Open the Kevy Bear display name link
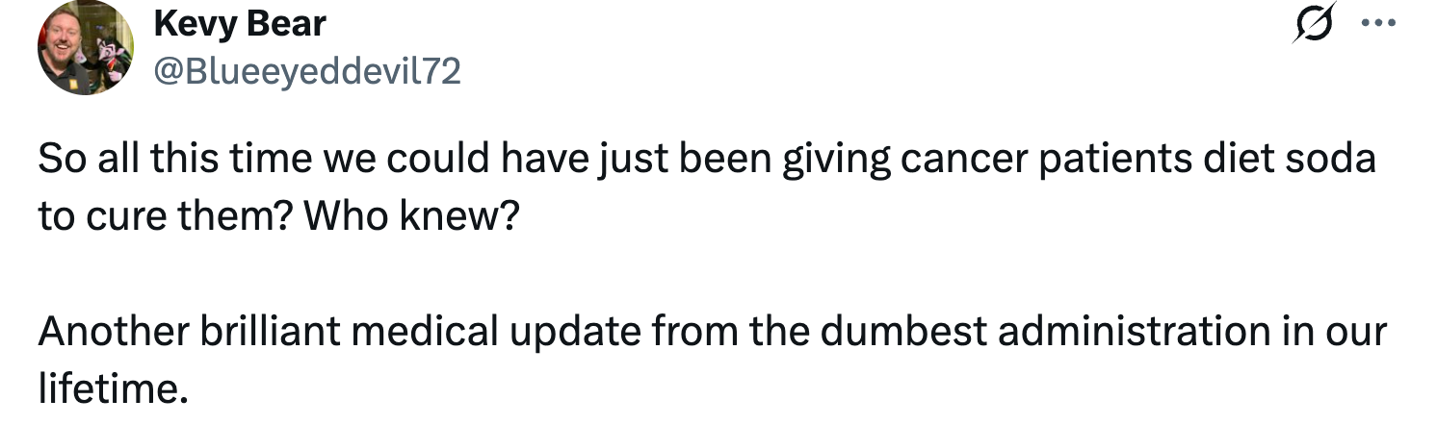 (x=240, y=24)
